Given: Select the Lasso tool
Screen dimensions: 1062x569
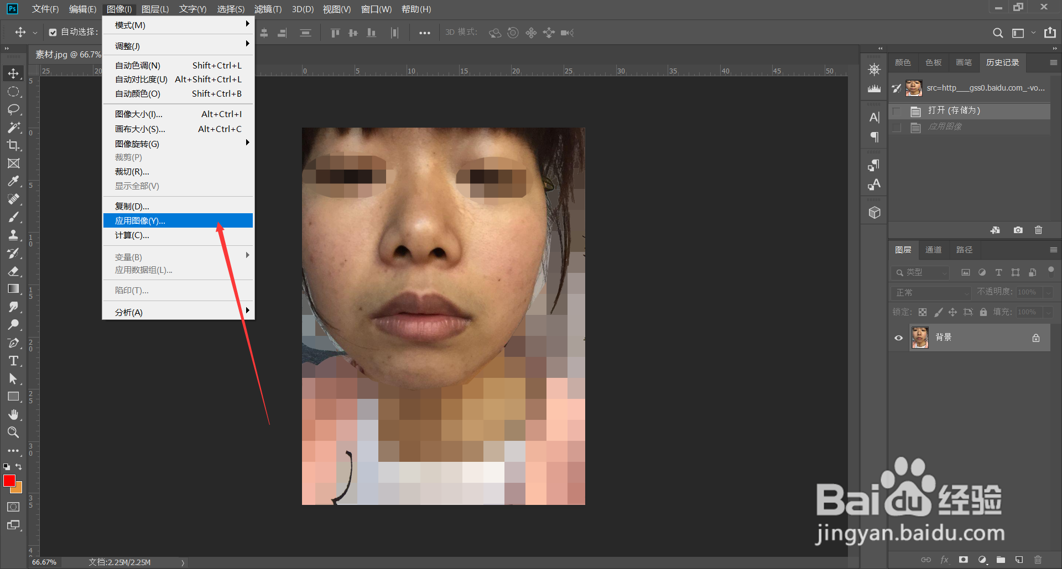Looking at the screenshot, I should pos(13,109).
